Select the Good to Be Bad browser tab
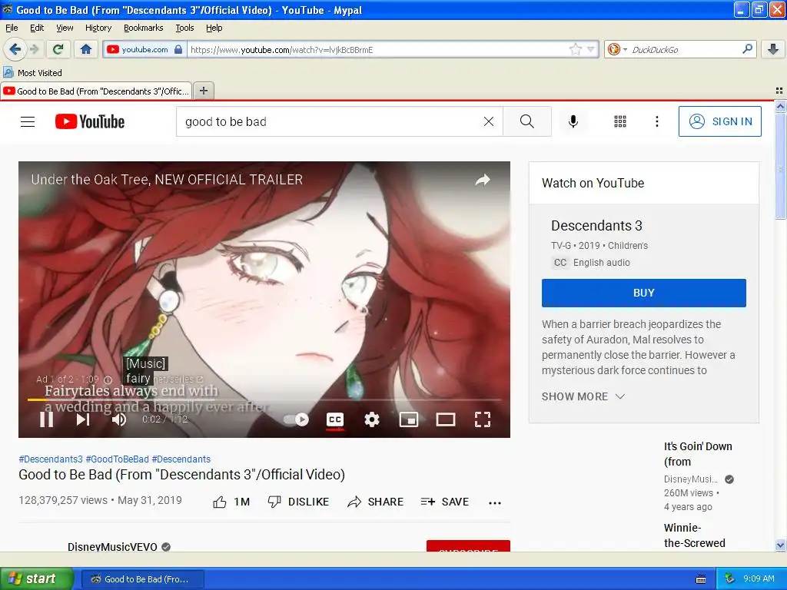Image resolution: width=787 pixels, height=590 pixels. click(x=96, y=91)
